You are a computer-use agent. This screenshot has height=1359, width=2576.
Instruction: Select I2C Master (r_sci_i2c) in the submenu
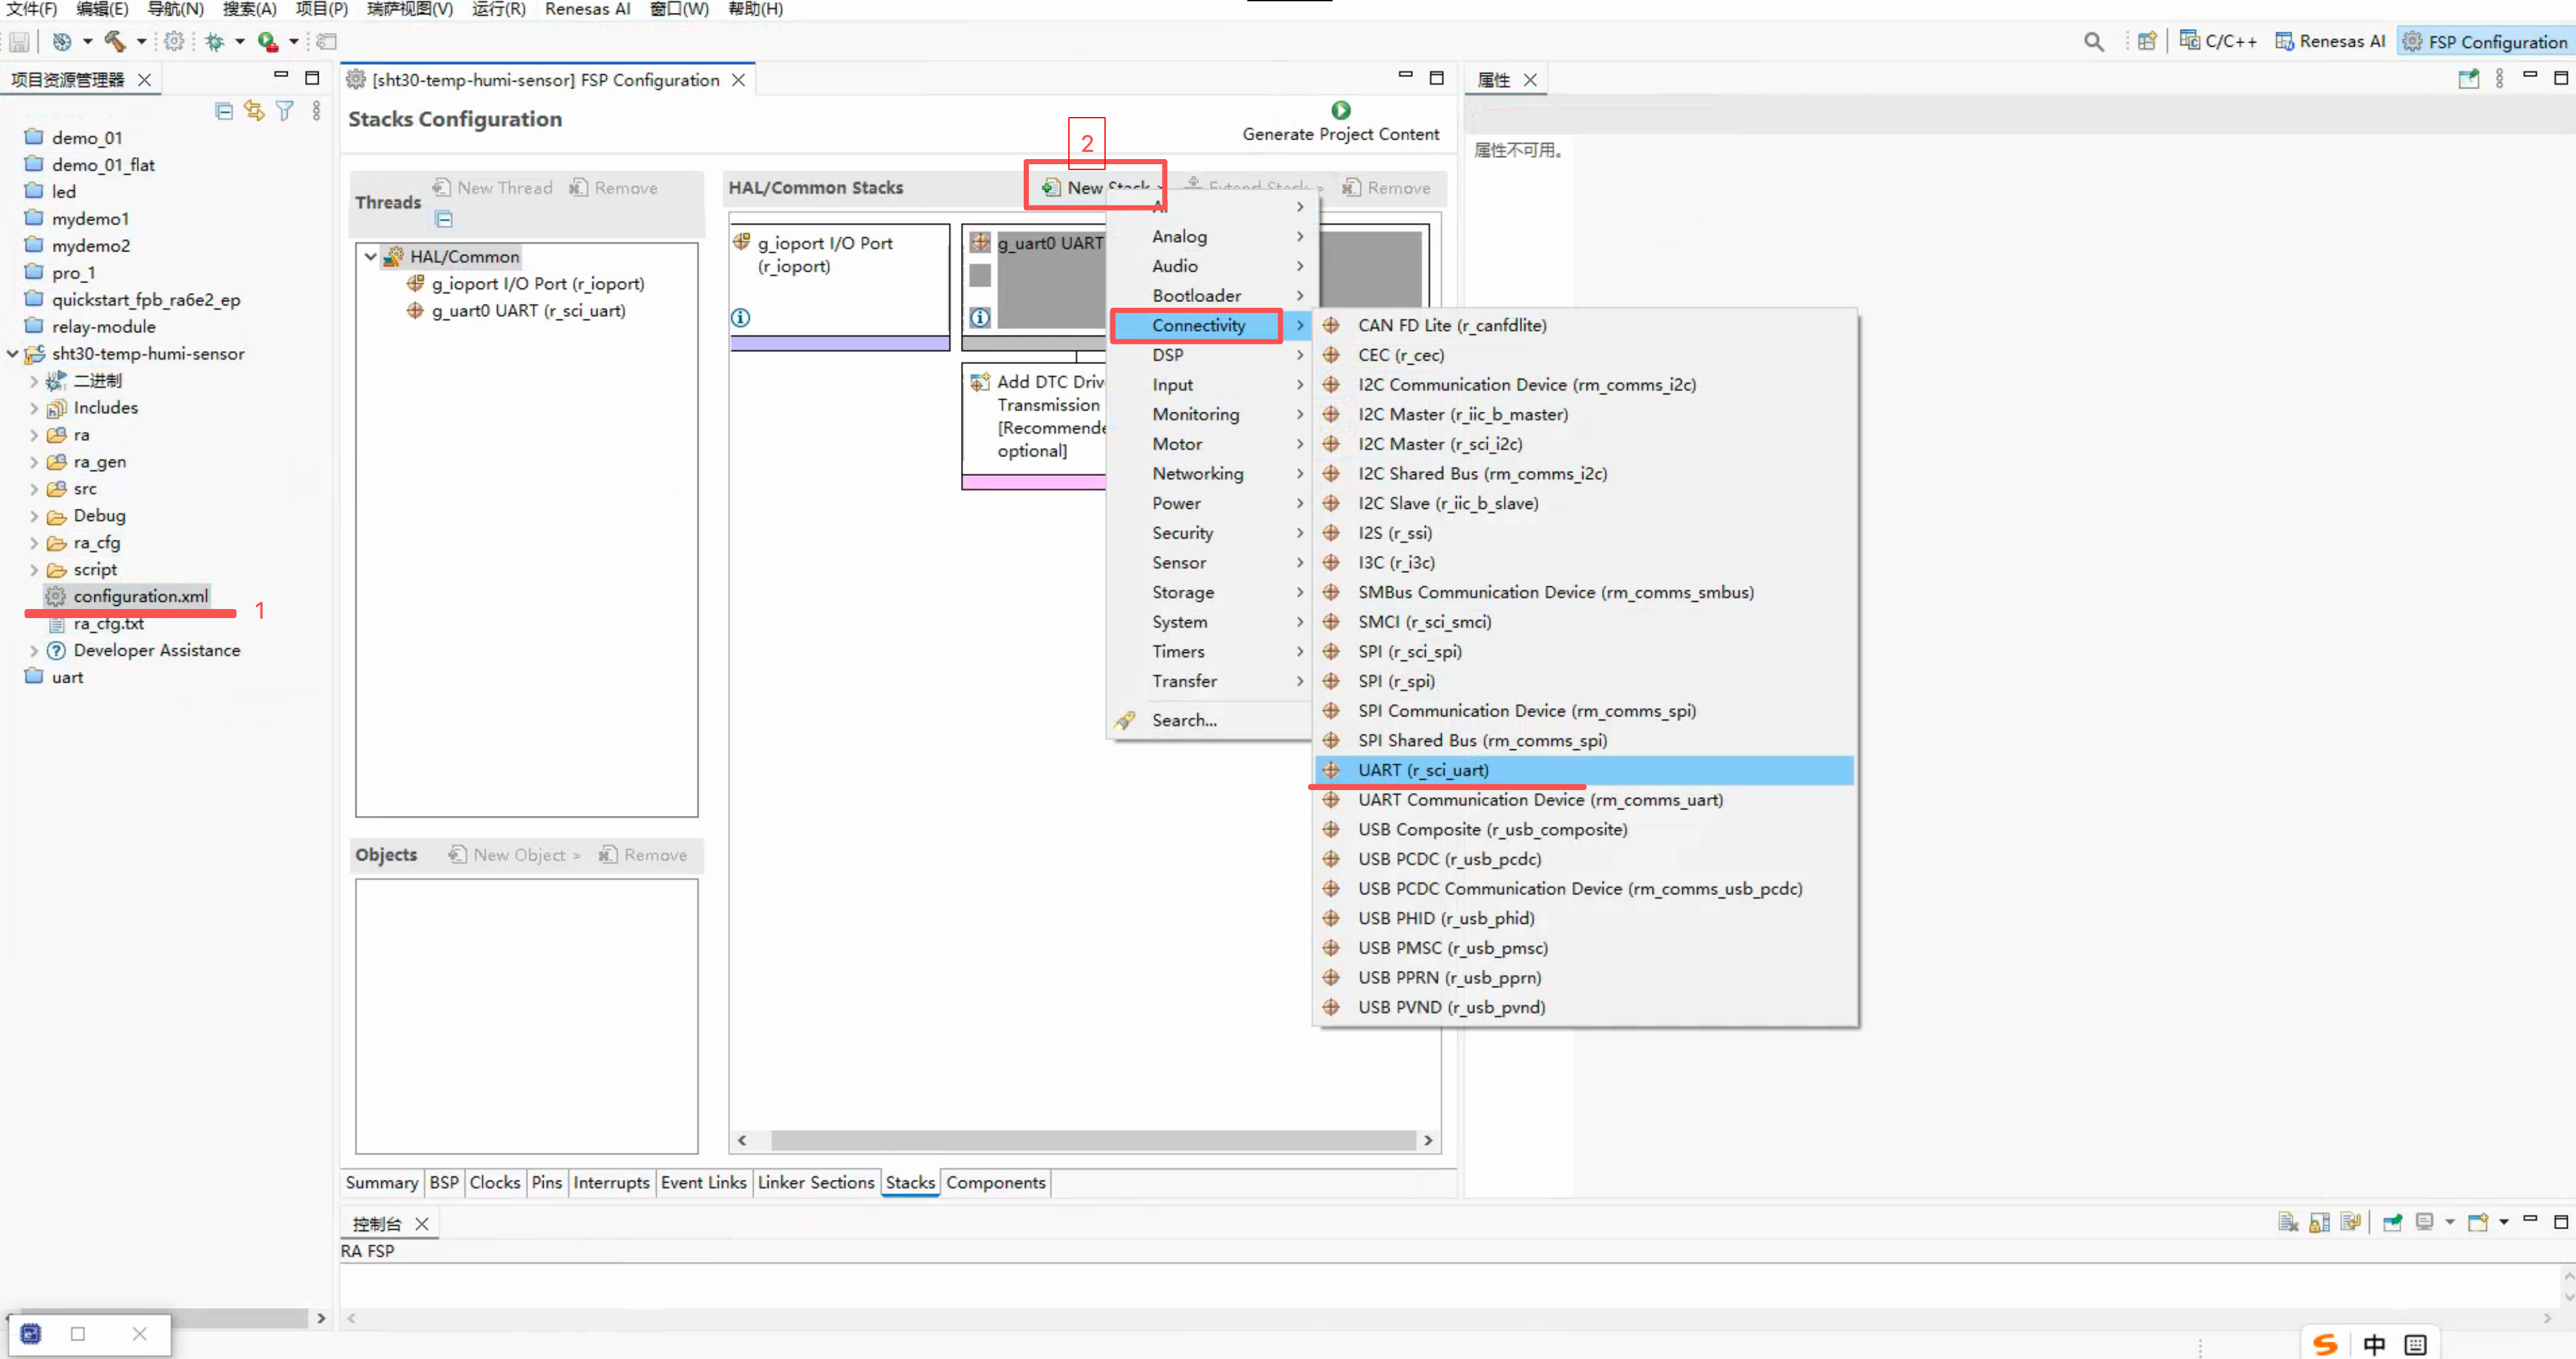[x=1584, y=444]
